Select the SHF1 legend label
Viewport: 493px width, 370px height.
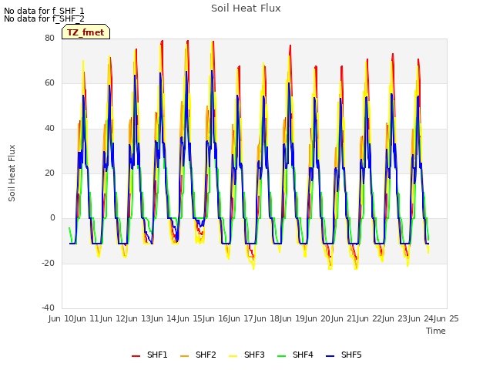coord(157,355)
